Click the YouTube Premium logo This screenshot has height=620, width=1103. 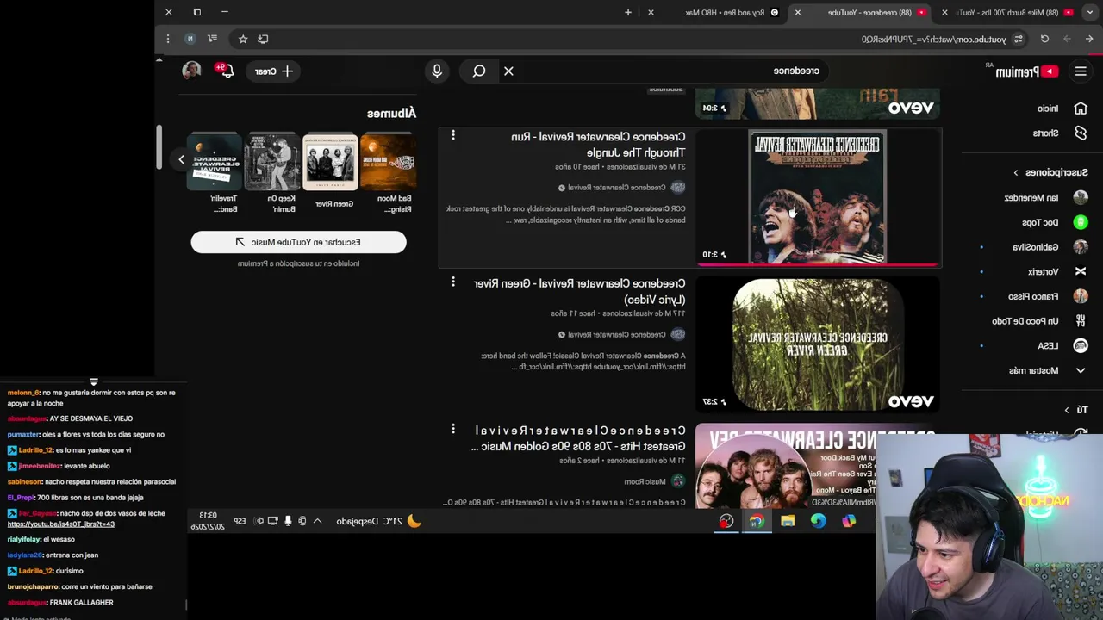pos(1027,71)
